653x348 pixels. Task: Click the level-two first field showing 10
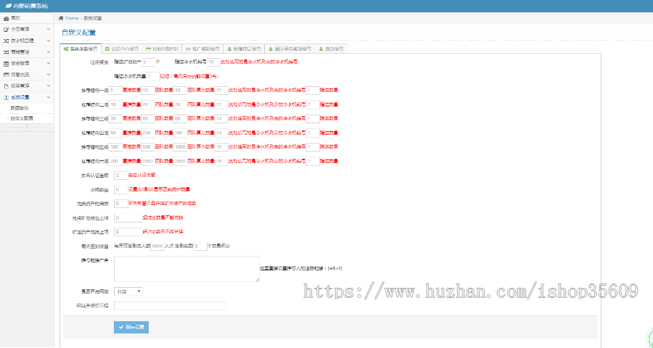click(115, 104)
